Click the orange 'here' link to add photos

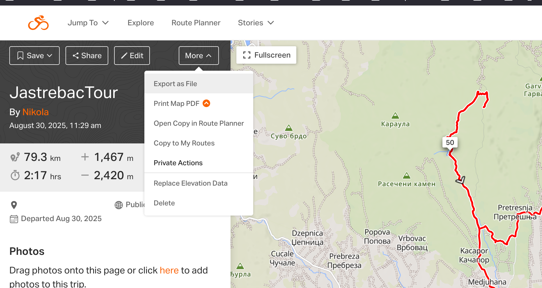169,270
